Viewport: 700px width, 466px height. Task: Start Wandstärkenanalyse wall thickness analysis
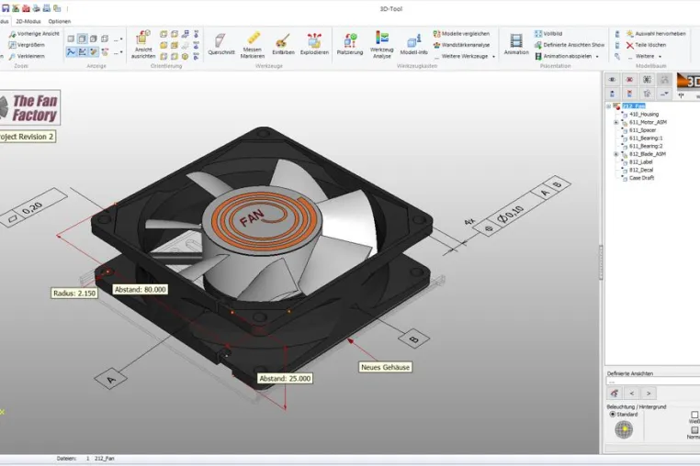click(461, 45)
